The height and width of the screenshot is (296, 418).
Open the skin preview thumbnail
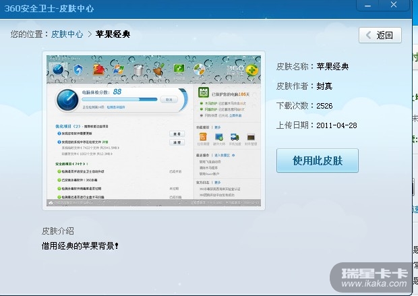point(154,131)
